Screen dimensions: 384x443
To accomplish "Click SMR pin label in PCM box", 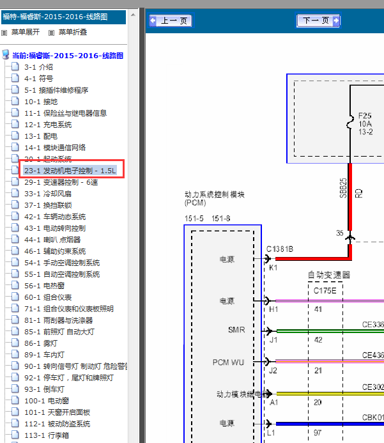I will (236, 330).
